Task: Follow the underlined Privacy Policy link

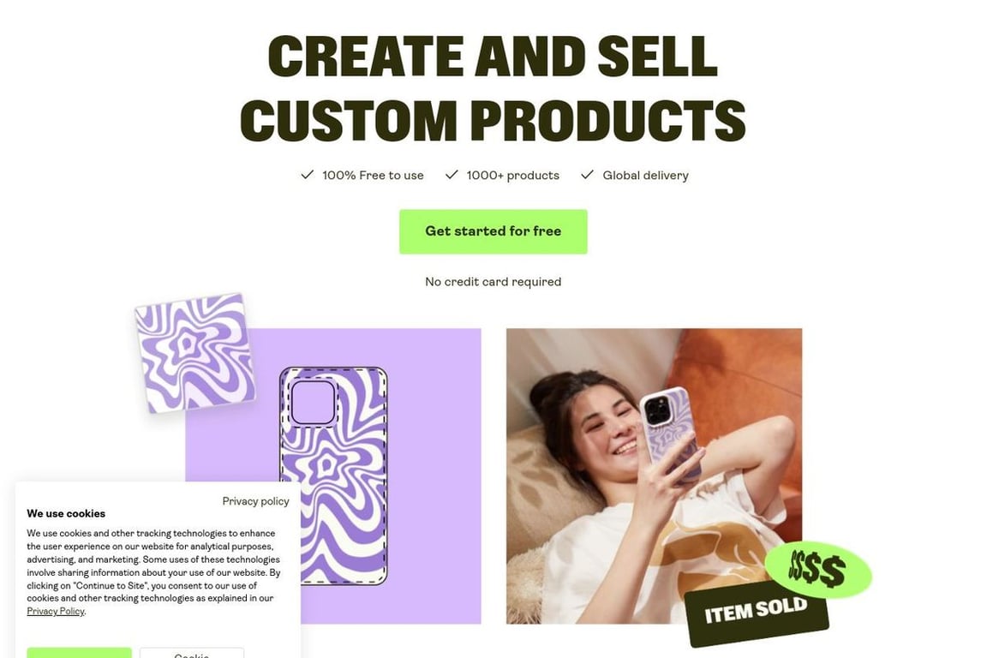Action: tap(56, 611)
